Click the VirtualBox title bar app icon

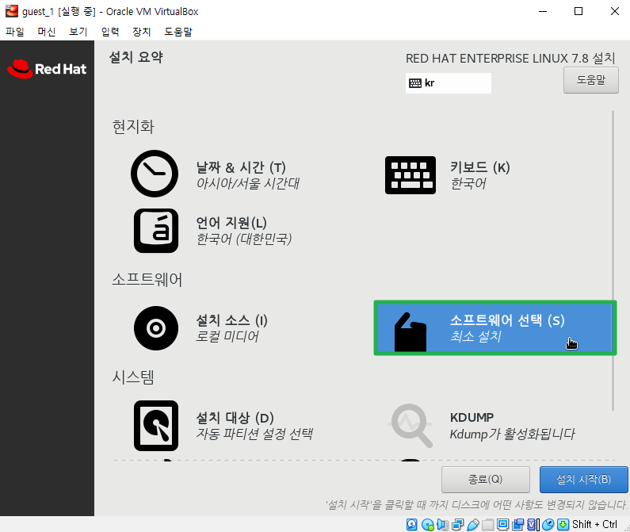pyautogui.click(x=12, y=11)
